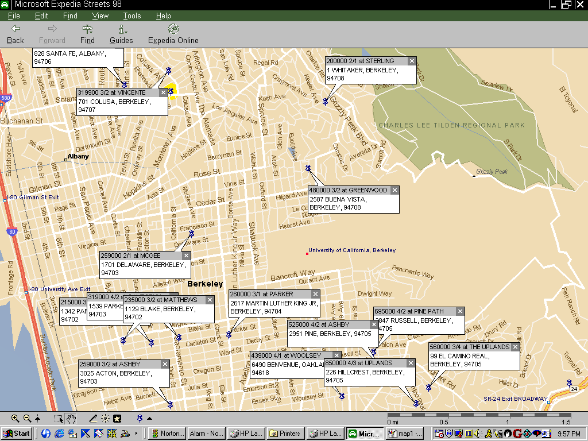Launch Internet Explorer from Quick Launch
This screenshot has height=441, width=588.
pos(59,434)
